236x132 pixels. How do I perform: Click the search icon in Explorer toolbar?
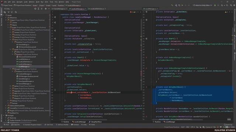tap(16, 12)
